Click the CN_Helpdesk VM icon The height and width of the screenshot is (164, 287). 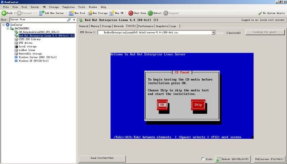coord(16,32)
